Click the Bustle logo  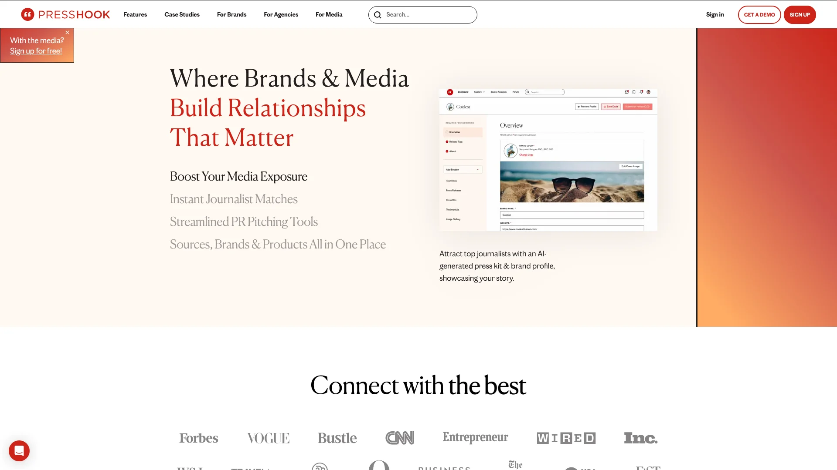click(x=337, y=438)
